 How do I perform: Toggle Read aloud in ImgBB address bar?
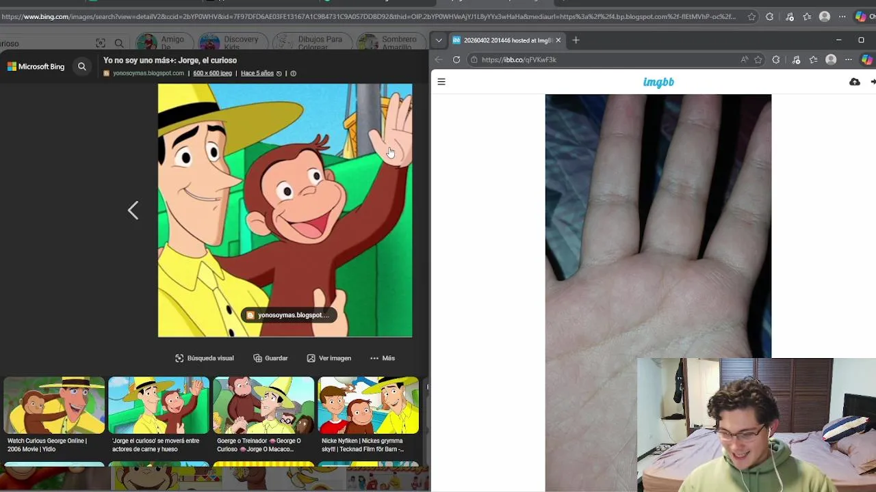pyautogui.click(x=745, y=59)
